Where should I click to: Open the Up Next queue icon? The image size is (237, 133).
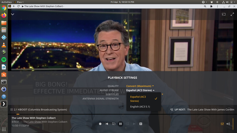[x=172, y=110]
